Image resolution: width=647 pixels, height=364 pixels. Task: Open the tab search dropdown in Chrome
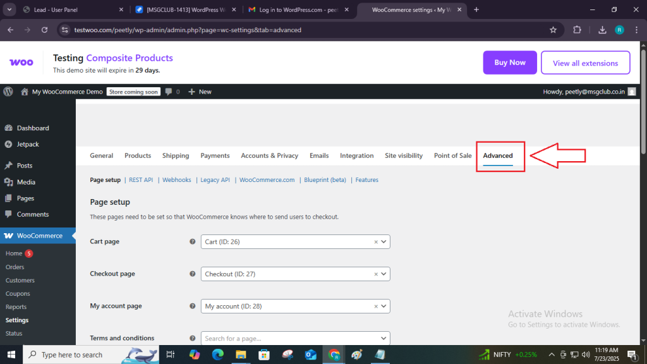click(9, 9)
